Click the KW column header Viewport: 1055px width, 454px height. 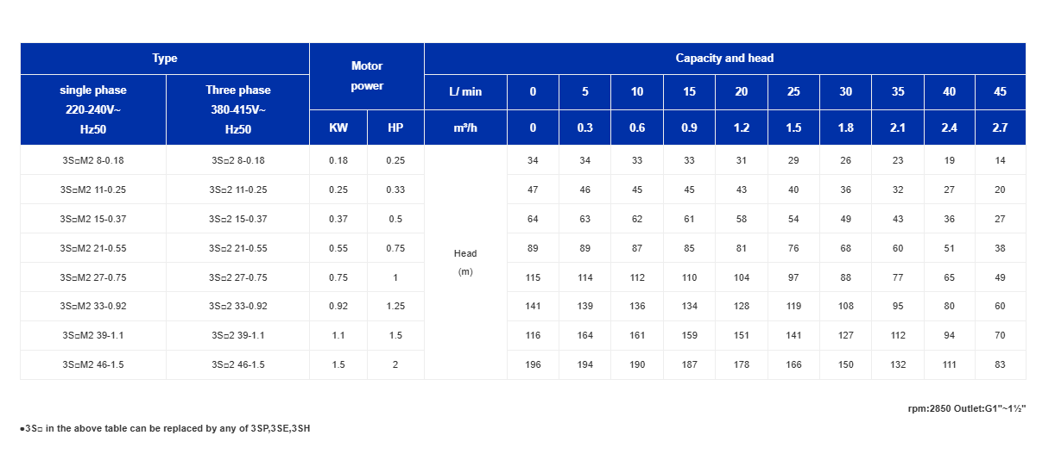(x=338, y=127)
